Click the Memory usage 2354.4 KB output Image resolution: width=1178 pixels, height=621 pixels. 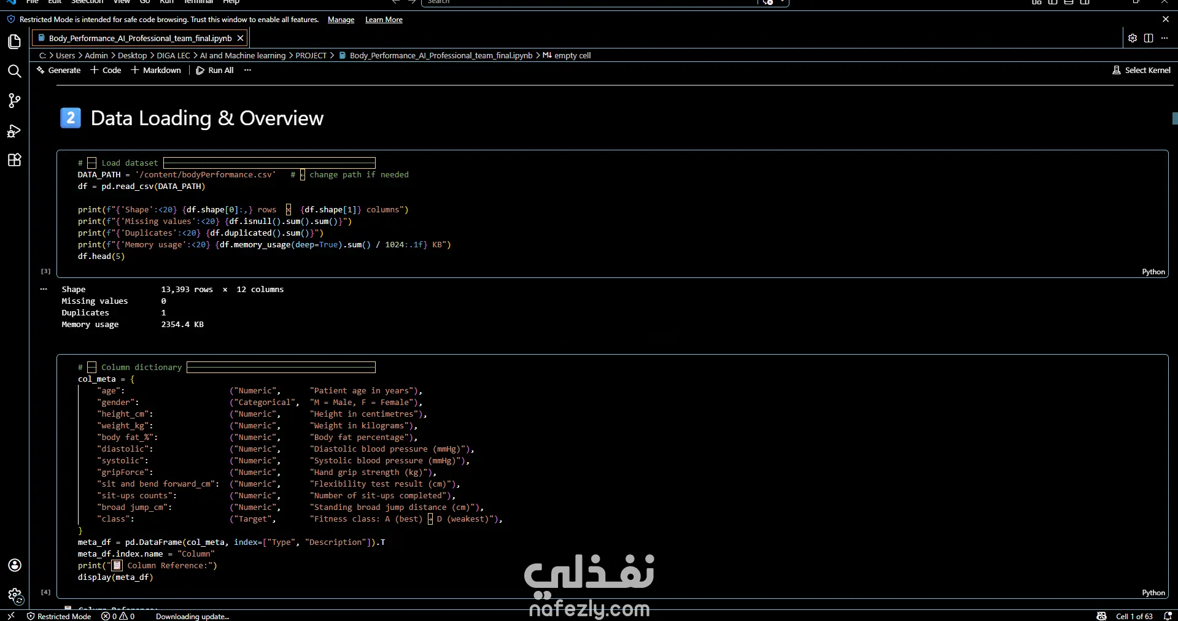coord(133,325)
